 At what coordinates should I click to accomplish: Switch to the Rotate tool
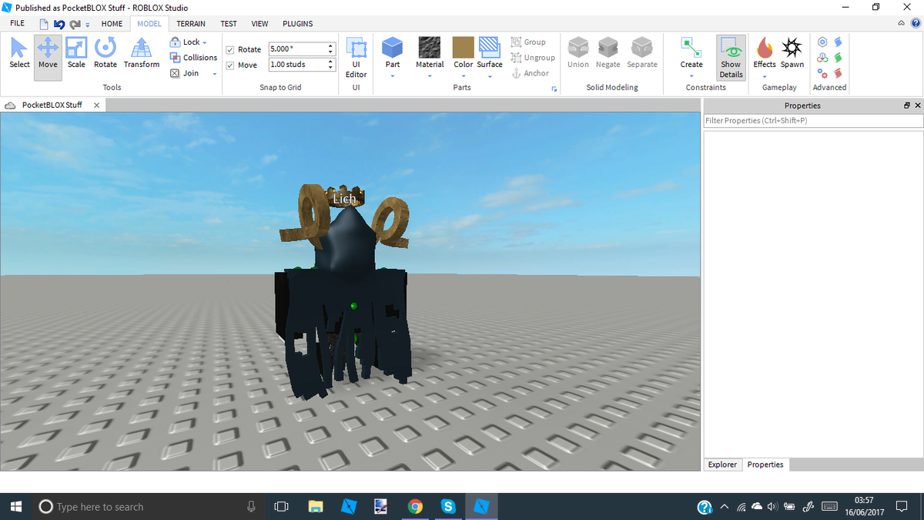point(105,54)
